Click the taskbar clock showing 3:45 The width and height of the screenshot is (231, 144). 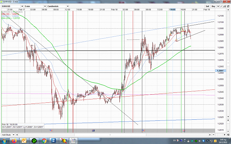[223, 141]
